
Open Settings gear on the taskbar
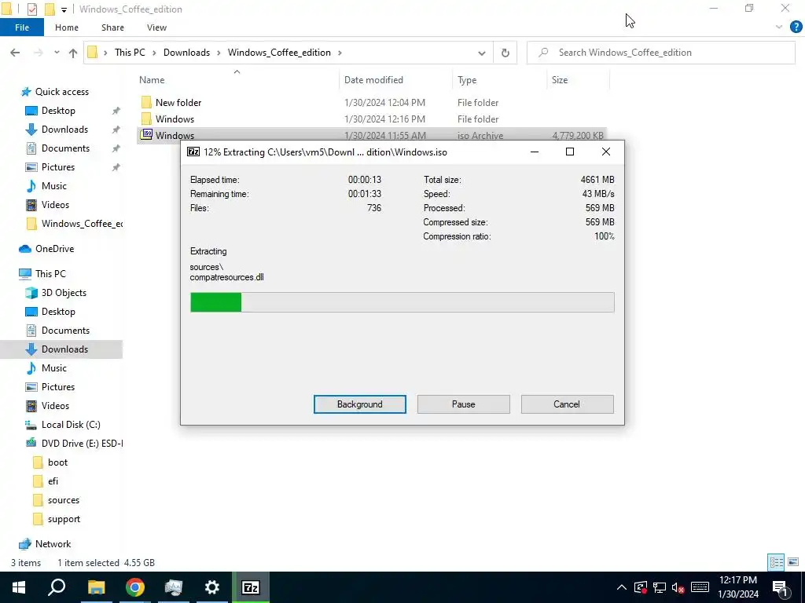pos(212,587)
